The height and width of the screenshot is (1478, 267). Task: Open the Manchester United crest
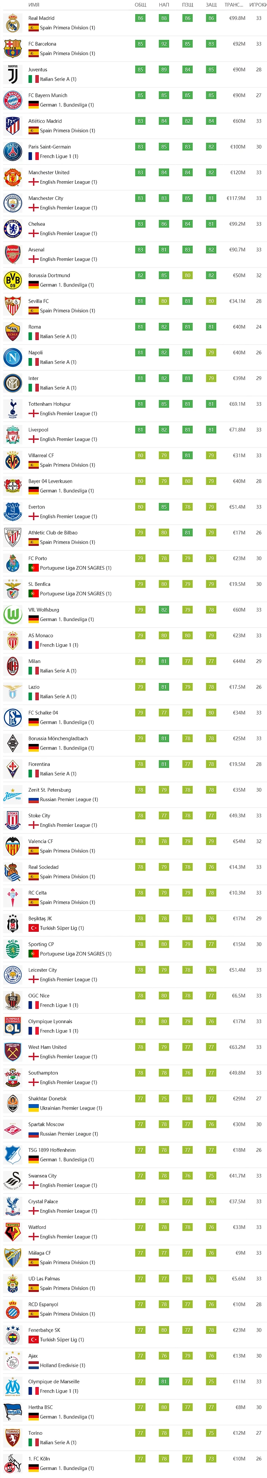tap(12, 177)
